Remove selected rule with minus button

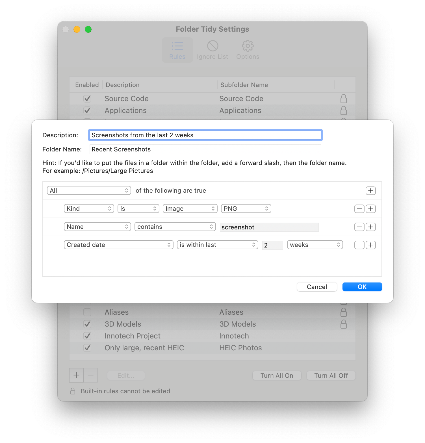pos(90,375)
